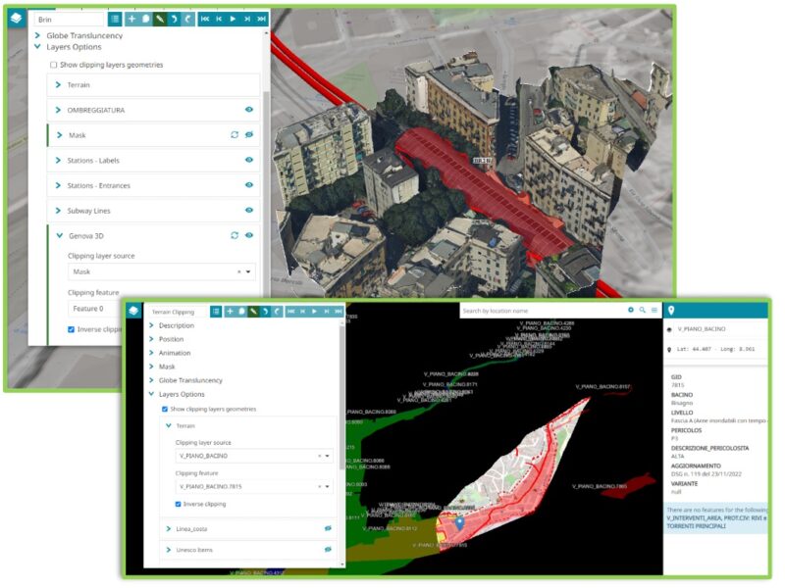Refresh the Mask layer with its sync icon

(x=235, y=135)
